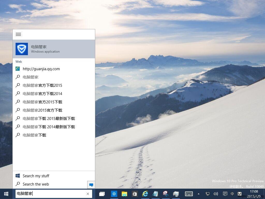Expand hidden system tray icons

point(198,194)
